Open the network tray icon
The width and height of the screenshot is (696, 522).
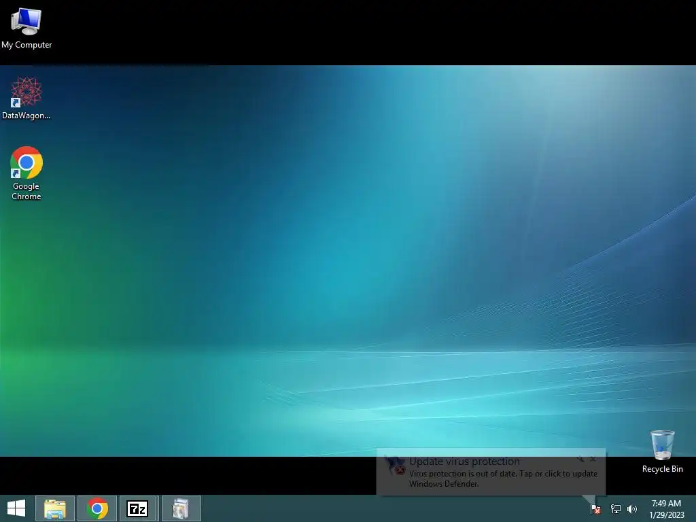615,509
